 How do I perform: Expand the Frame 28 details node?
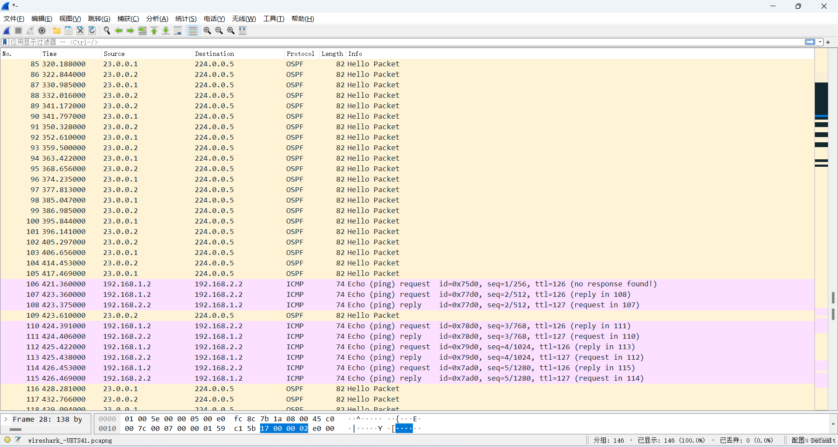click(6, 419)
